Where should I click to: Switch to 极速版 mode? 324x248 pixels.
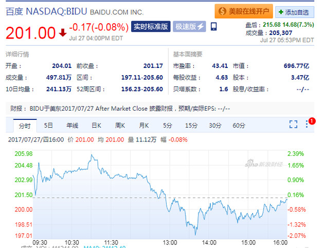189,26
